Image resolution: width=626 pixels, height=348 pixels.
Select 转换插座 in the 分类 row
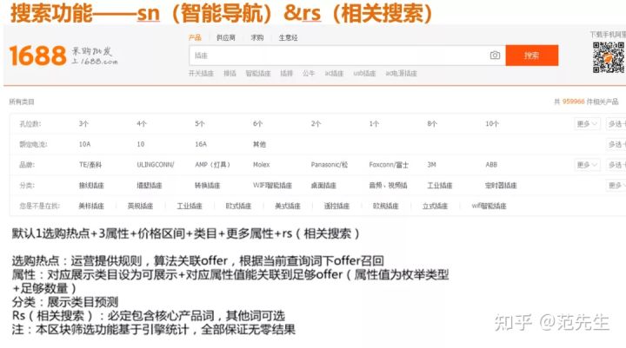[208, 186]
